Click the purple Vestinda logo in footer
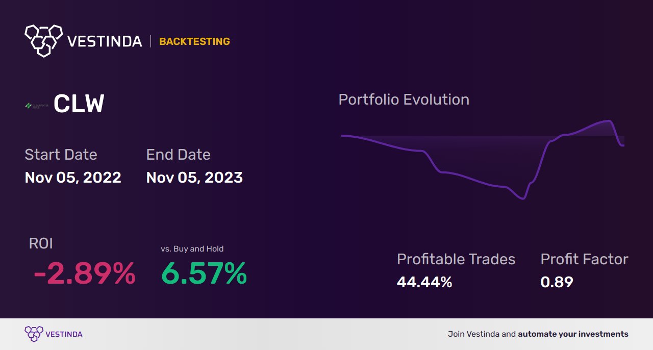This screenshot has width=653, height=350. [34, 334]
